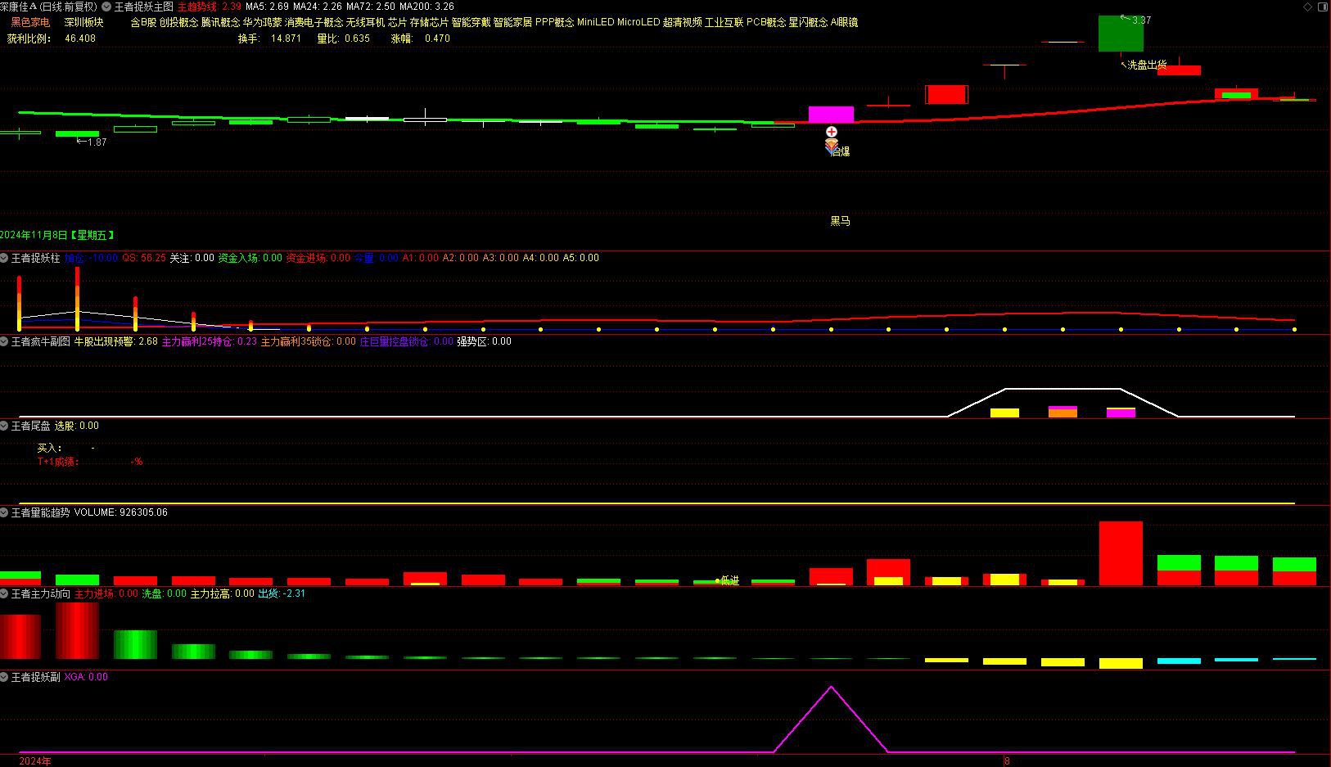Click the 腾讯概念 concept tag
This screenshot has width=1331, height=767.
221,23
